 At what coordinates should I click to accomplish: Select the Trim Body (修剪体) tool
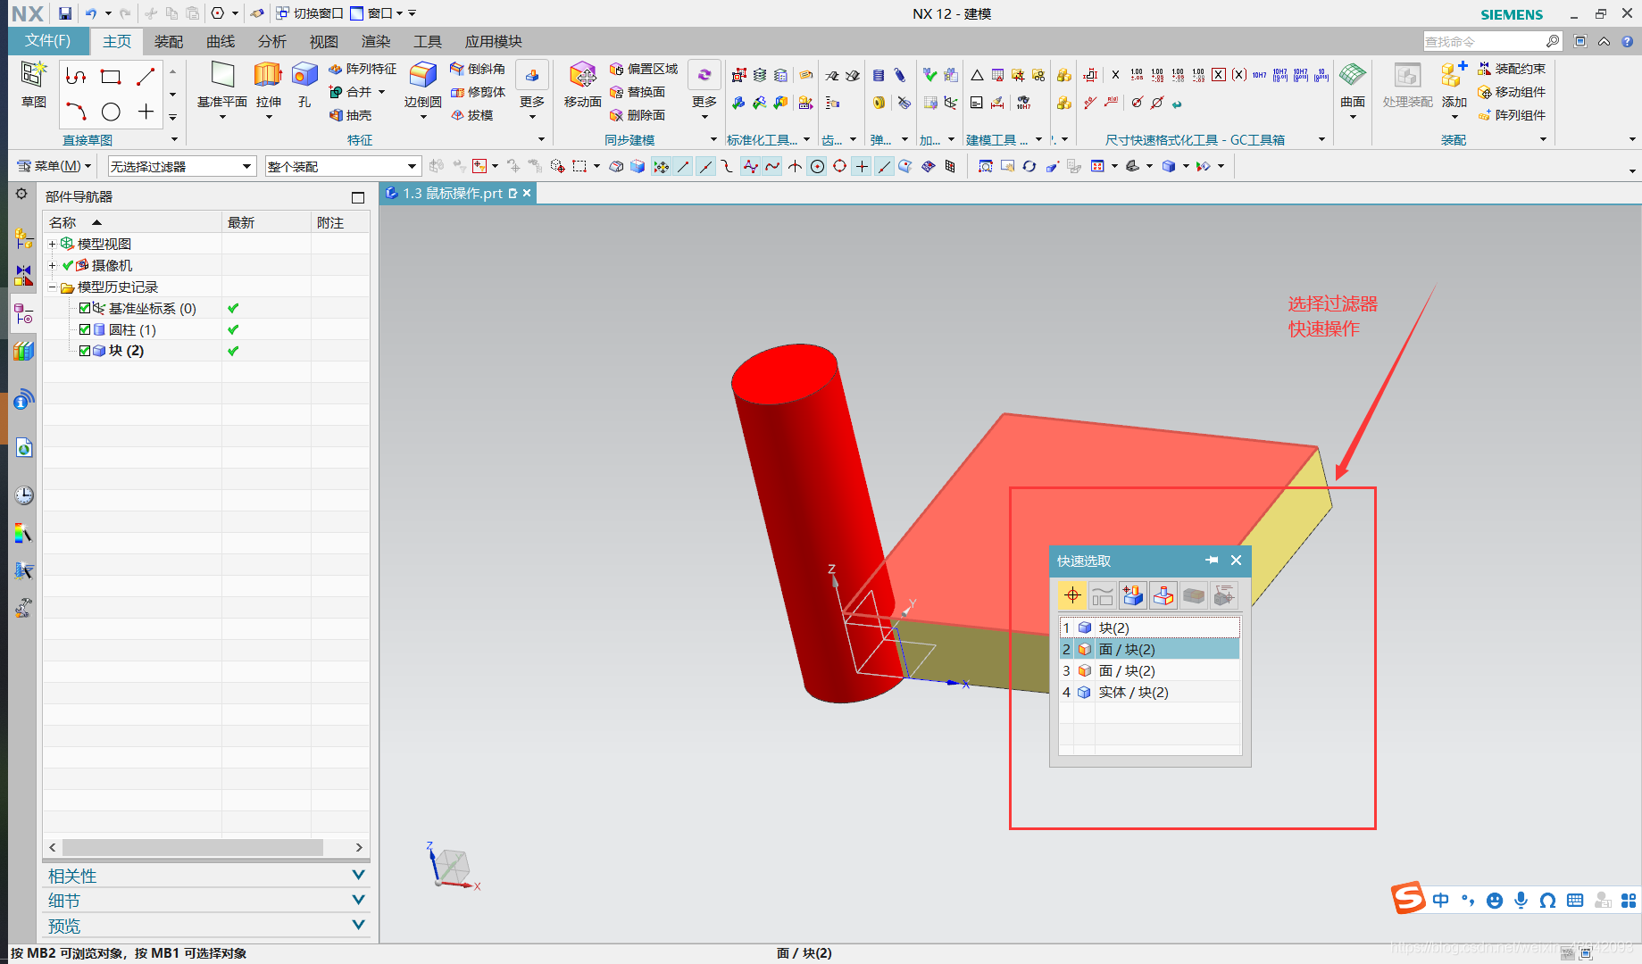tap(478, 92)
